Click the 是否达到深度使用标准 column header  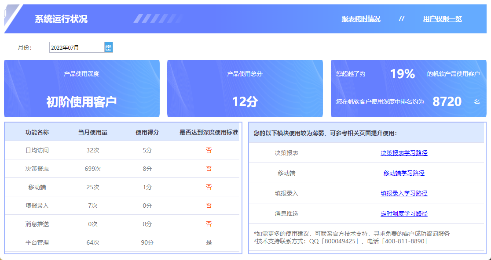209,133
